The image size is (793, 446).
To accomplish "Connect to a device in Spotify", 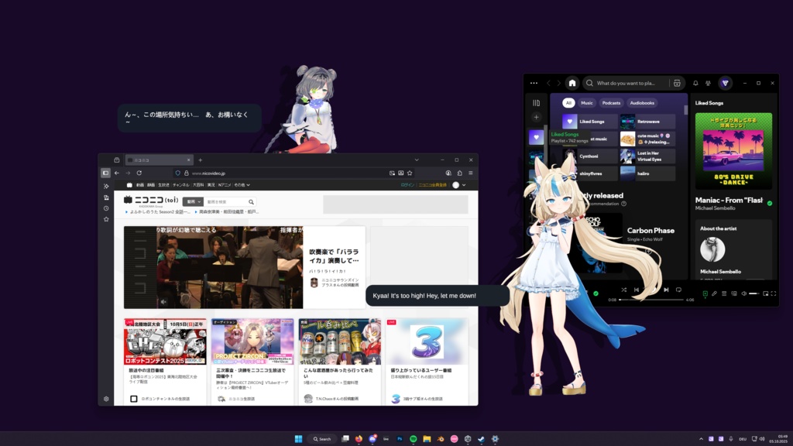I will click(x=733, y=293).
